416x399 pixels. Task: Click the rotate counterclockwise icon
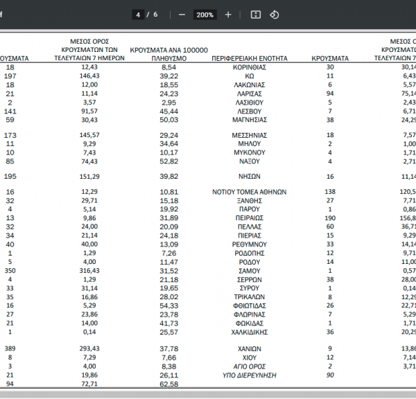coord(275,15)
